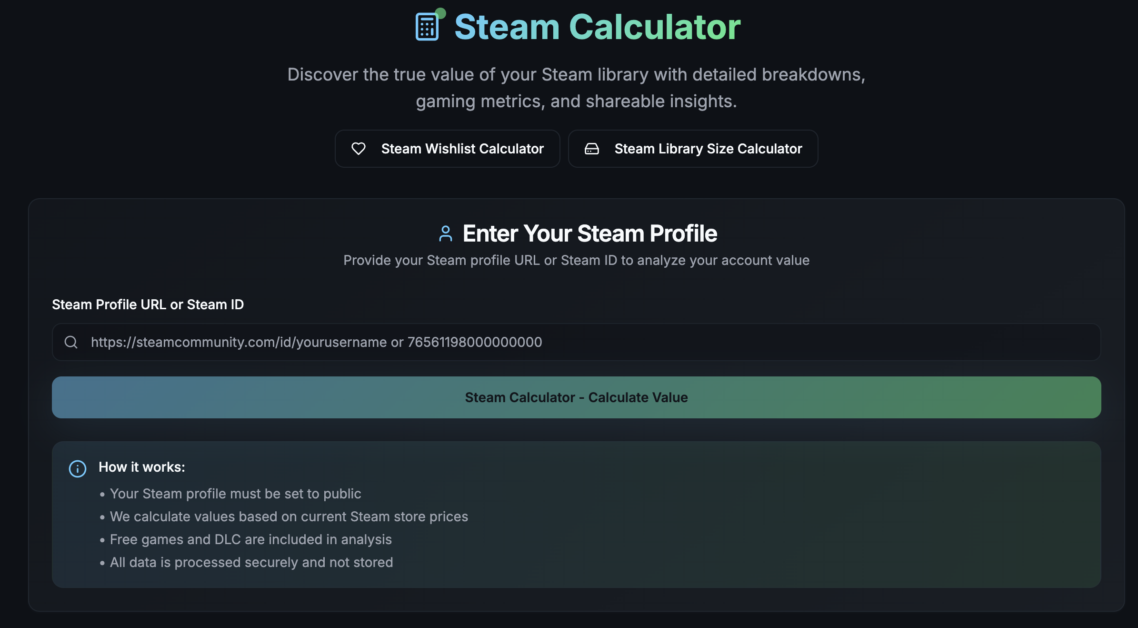
Task: Click the magnifier icon in the search field
Action: [x=71, y=342]
